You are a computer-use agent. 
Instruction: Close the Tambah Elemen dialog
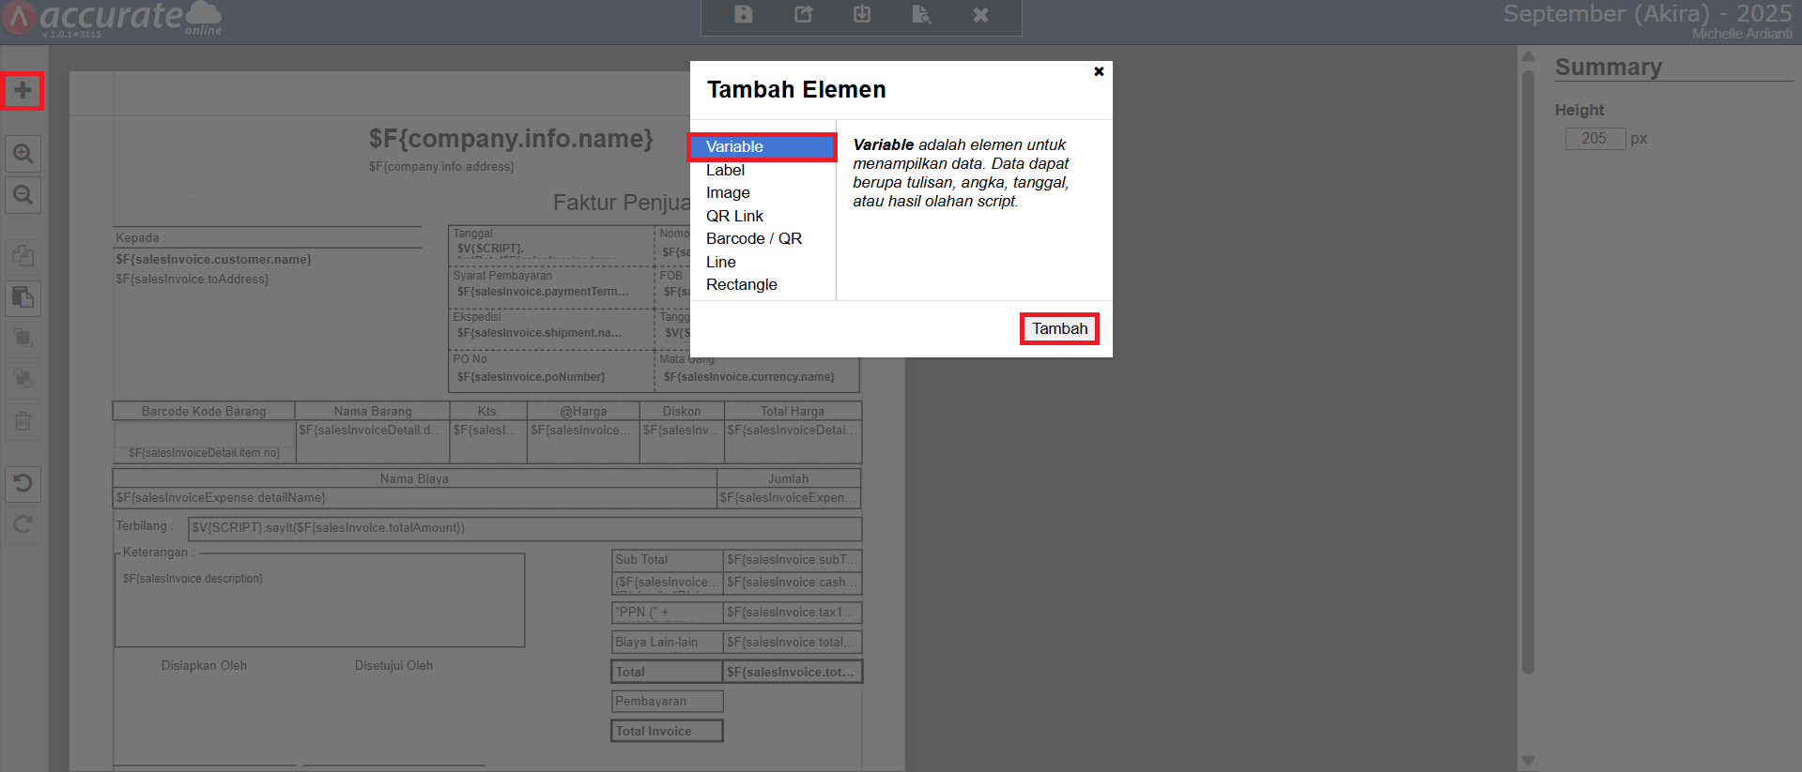point(1099,71)
